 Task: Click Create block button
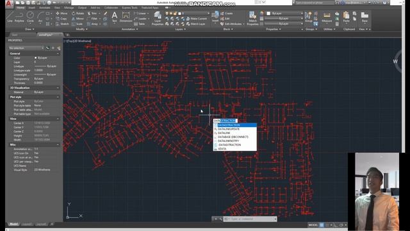226,13
